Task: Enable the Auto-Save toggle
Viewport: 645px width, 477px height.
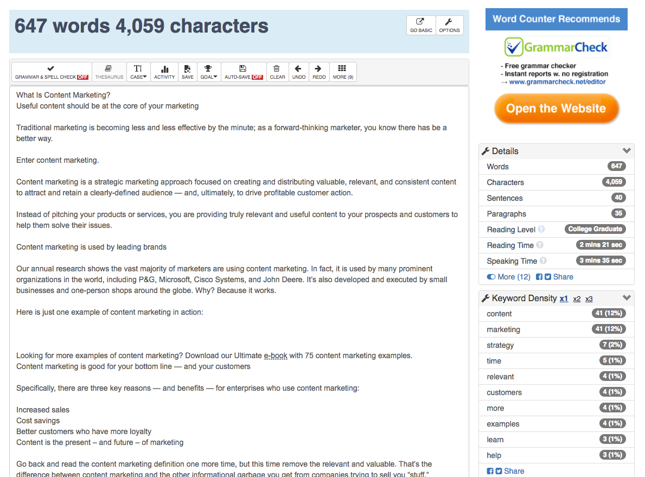Action: pyautogui.click(x=244, y=72)
